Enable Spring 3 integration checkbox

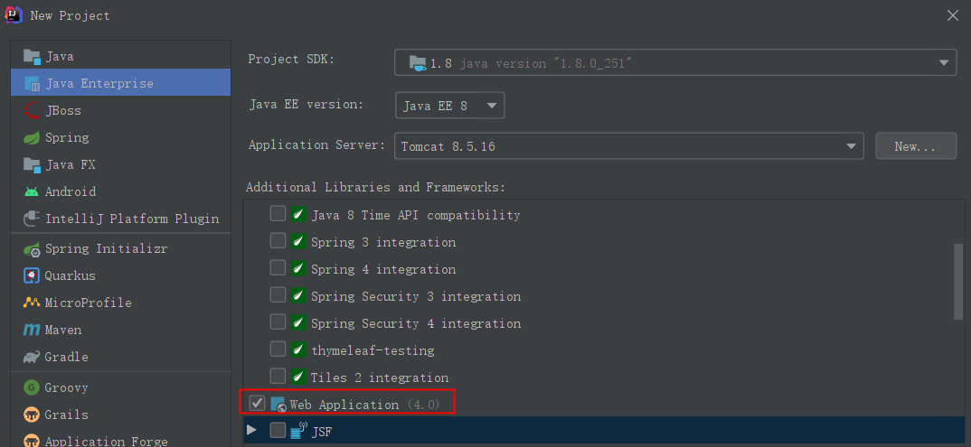coord(278,241)
